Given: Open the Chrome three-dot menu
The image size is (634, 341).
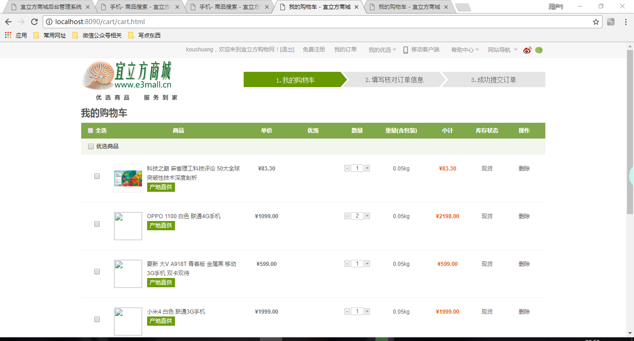Looking at the screenshot, I should [x=626, y=22].
